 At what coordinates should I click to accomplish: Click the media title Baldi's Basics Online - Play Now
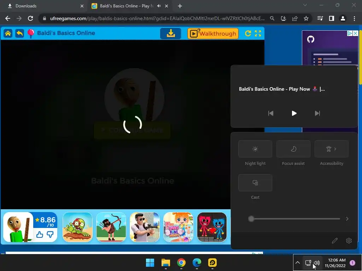[282, 89]
